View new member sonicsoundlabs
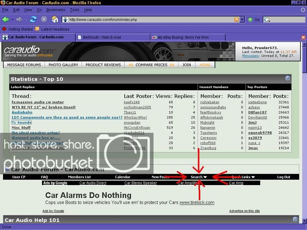The width and height of the screenshot is (307, 230). click(213, 107)
